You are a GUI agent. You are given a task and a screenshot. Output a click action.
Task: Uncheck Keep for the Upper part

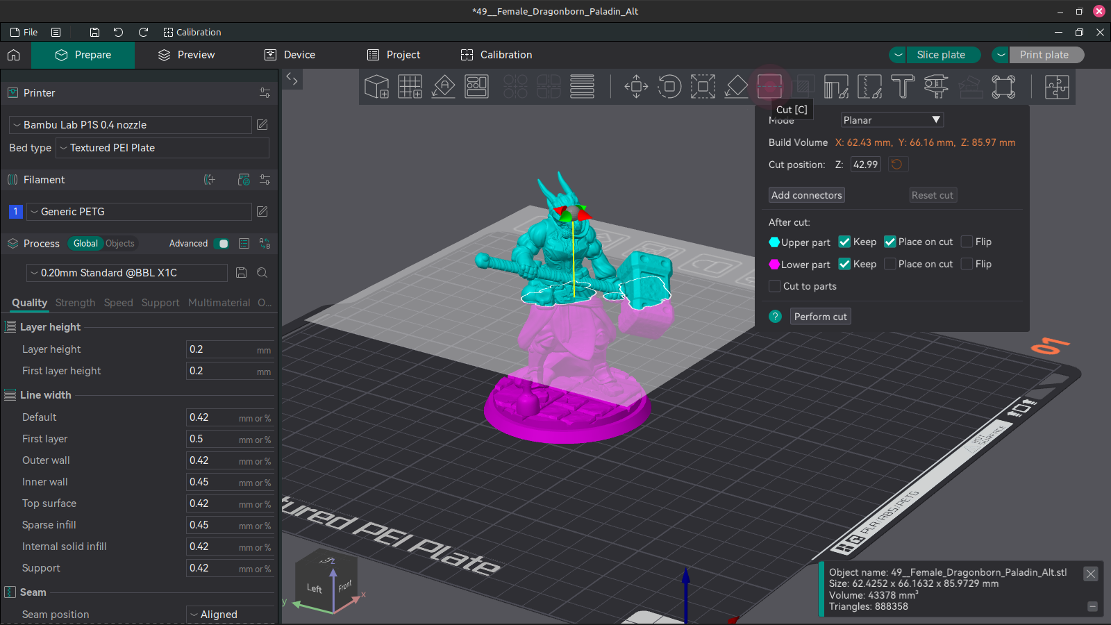click(x=845, y=242)
